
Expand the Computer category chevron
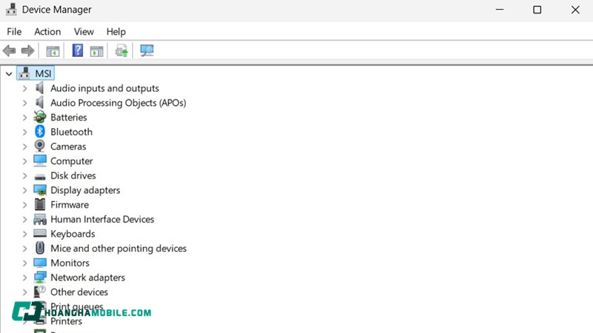(x=24, y=161)
